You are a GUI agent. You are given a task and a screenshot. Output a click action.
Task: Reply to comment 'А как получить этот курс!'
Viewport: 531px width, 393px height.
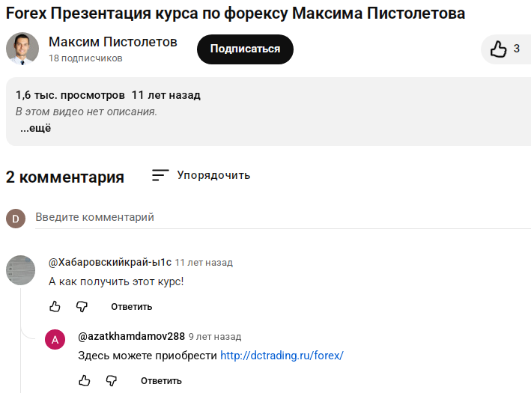131,306
